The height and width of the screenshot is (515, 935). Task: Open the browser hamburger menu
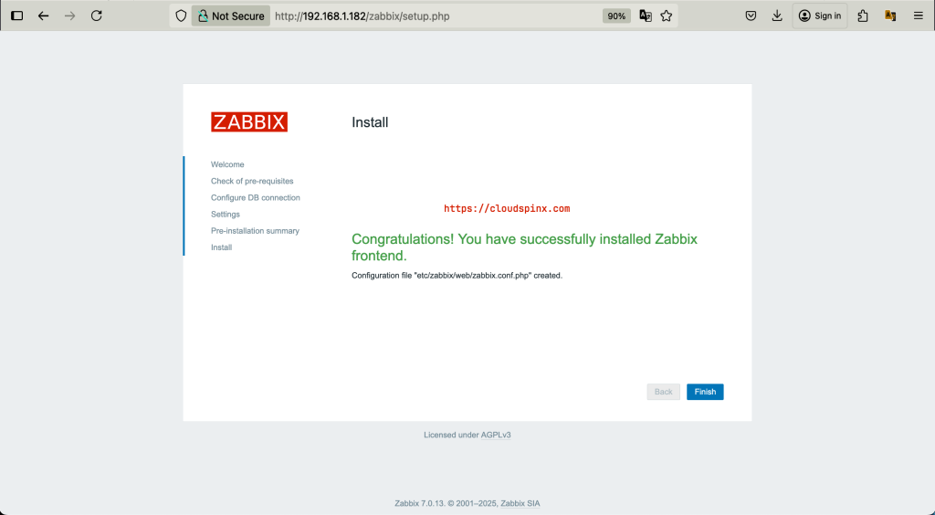919,16
